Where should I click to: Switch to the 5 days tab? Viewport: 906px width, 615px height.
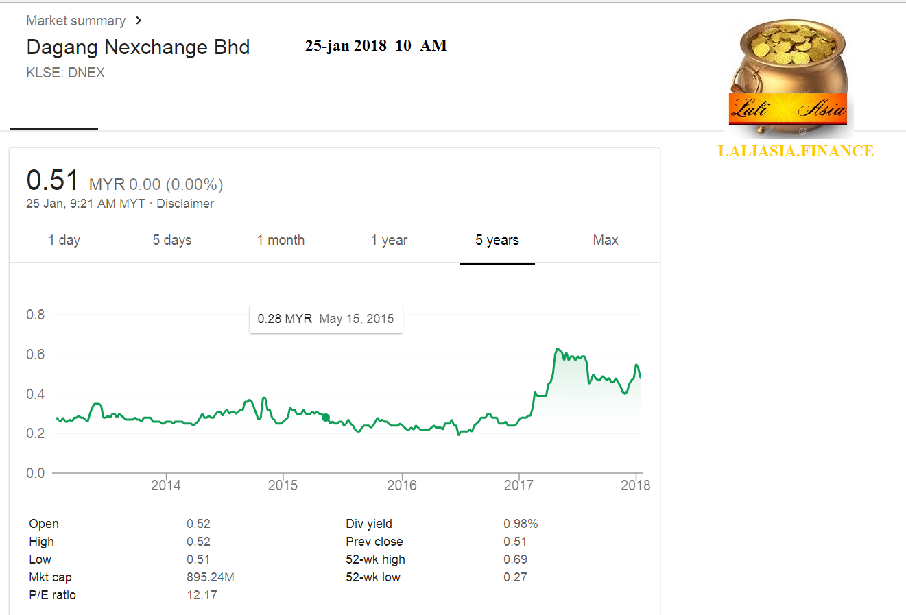pyautogui.click(x=171, y=240)
